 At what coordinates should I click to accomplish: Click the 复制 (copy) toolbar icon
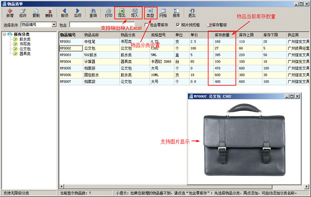pos(36,13)
